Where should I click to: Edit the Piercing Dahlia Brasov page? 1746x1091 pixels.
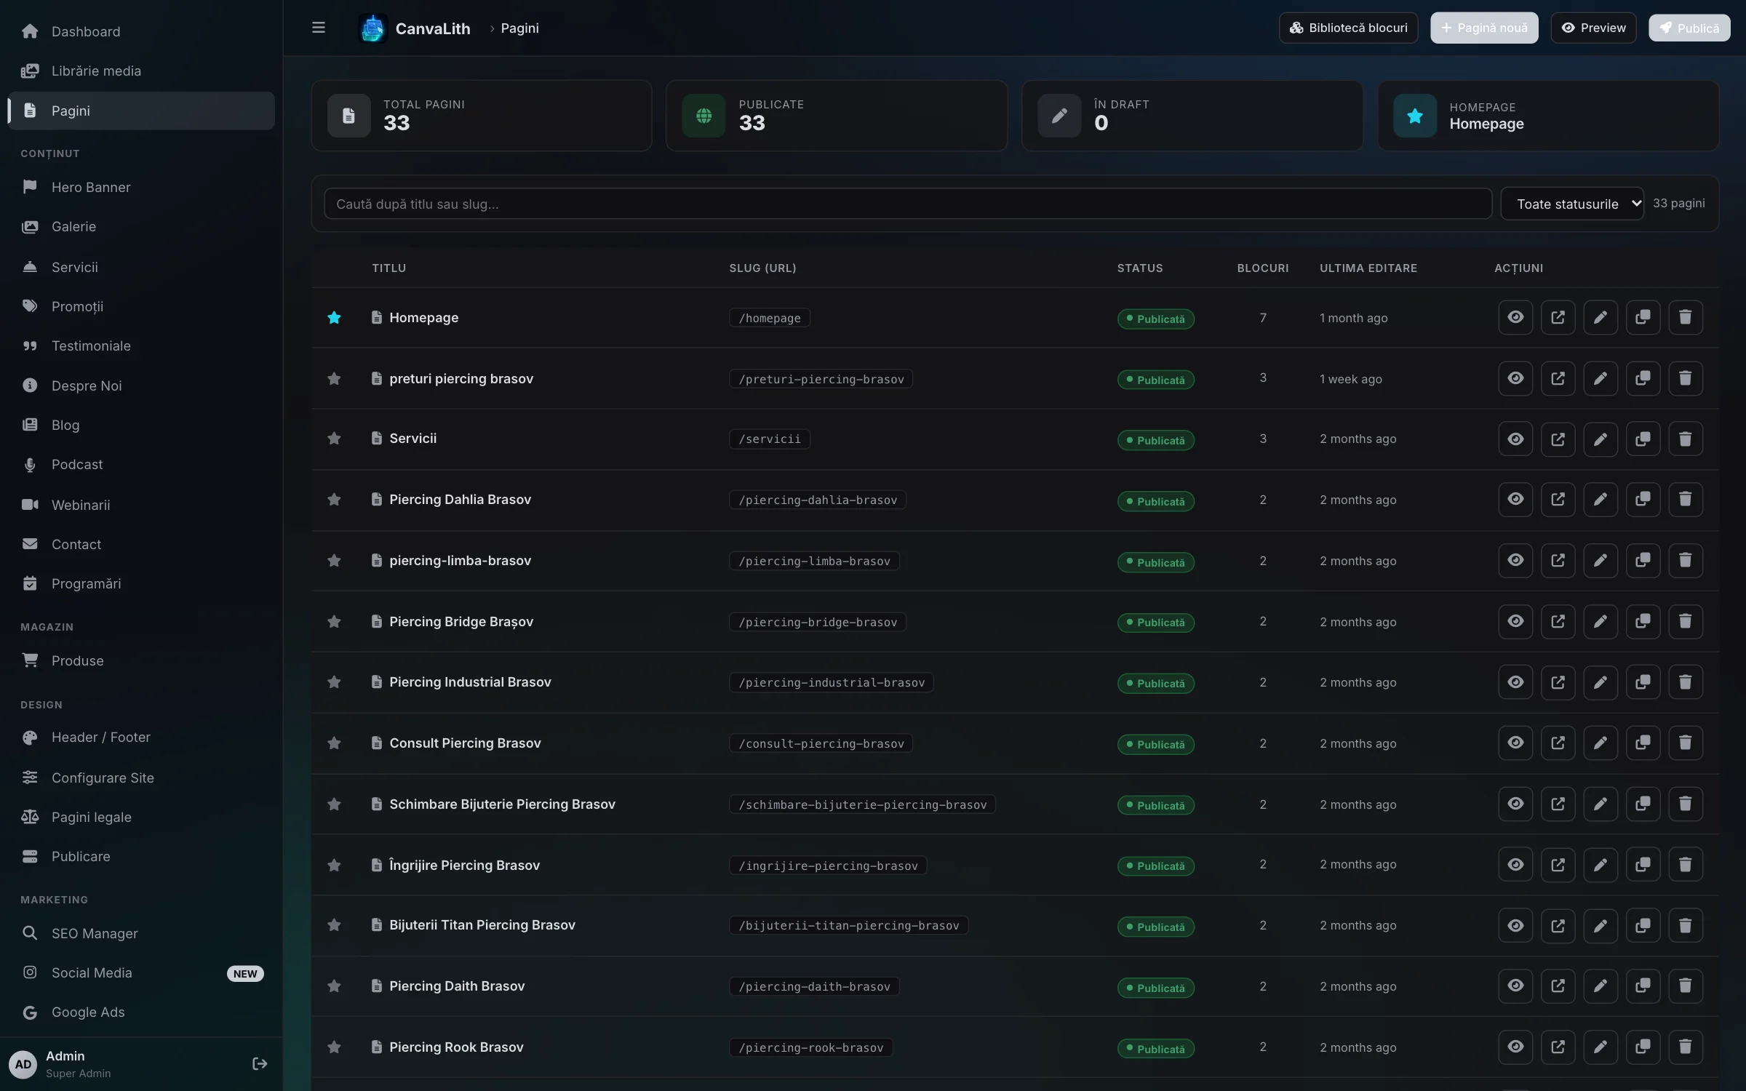(x=1600, y=500)
